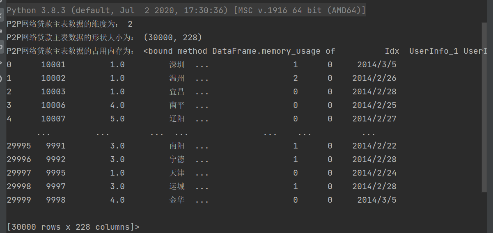Click the Idx column header

point(392,51)
